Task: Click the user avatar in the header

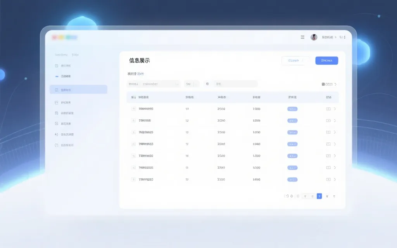Action: [x=313, y=37]
